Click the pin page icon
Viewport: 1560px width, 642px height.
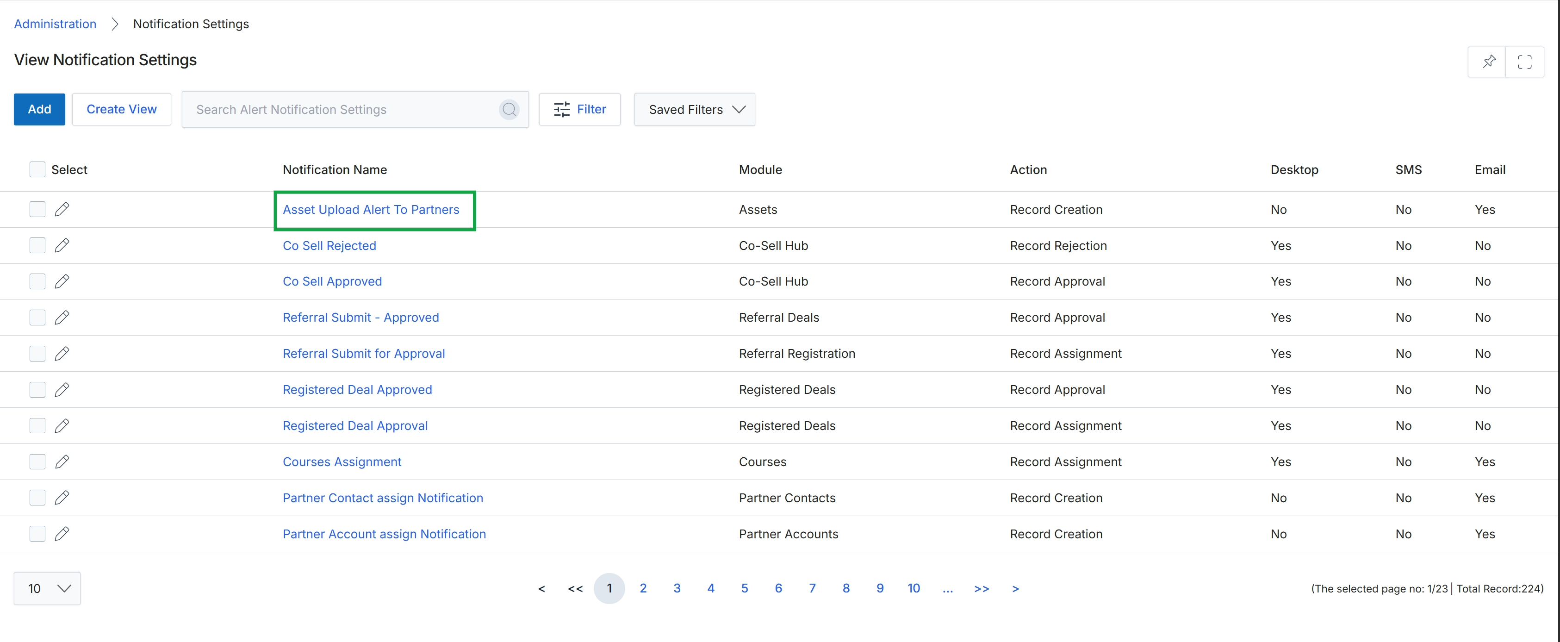[x=1489, y=62]
